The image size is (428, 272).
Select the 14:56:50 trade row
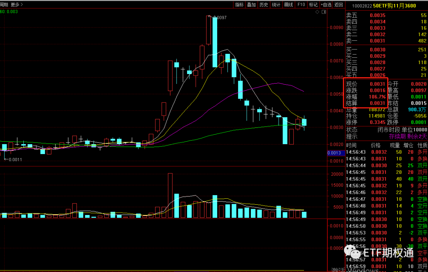coord(386,226)
